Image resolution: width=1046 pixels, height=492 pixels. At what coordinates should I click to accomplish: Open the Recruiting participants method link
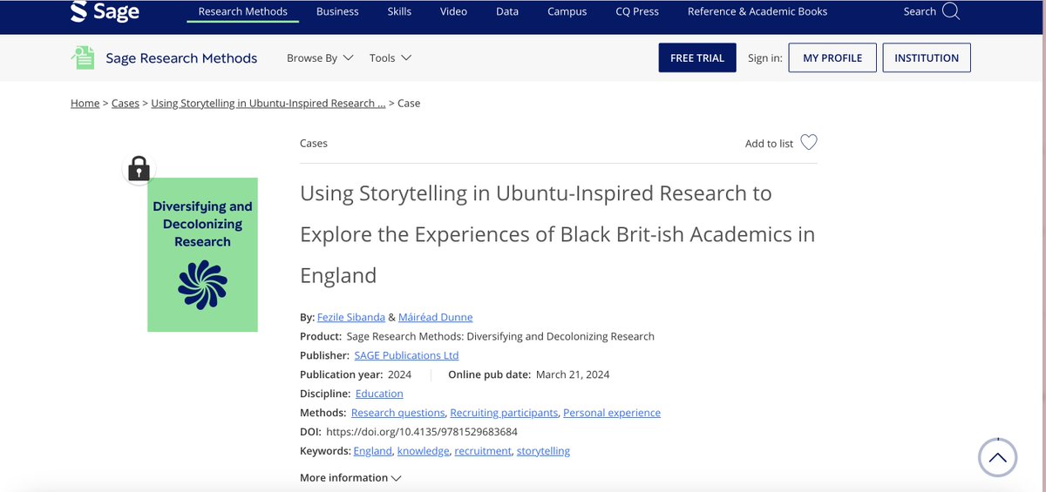(505, 413)
